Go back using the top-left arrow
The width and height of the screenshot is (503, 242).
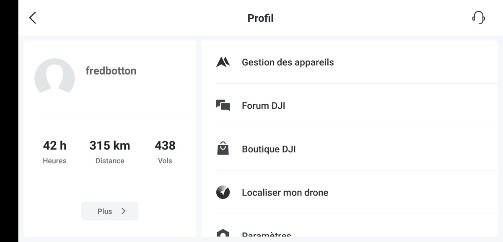33,18
